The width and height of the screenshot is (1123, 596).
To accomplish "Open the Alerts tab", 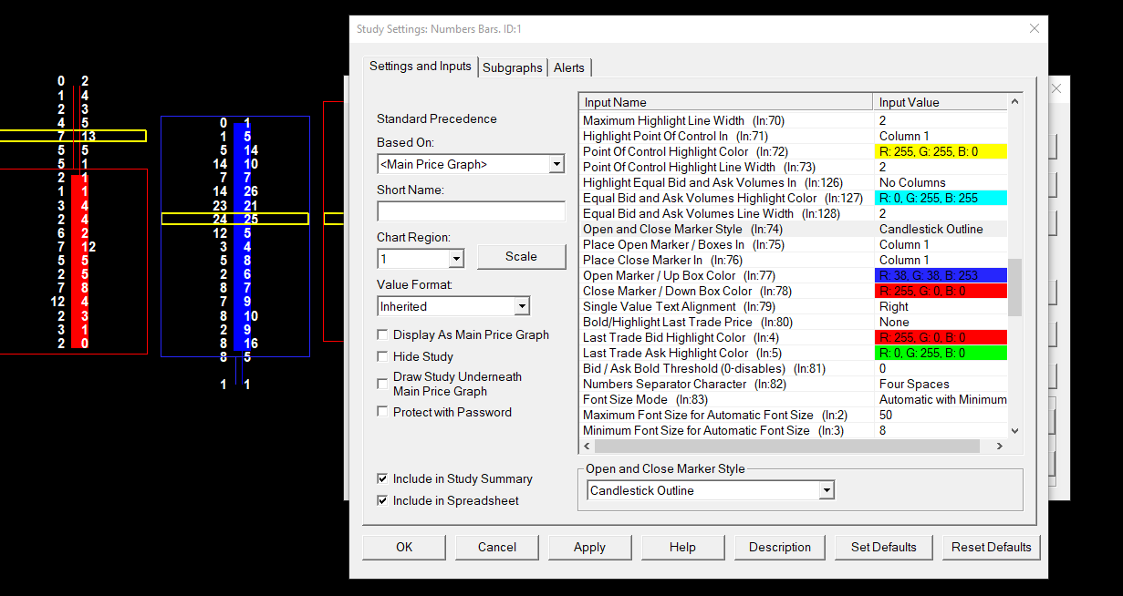I will pos(569,67).
